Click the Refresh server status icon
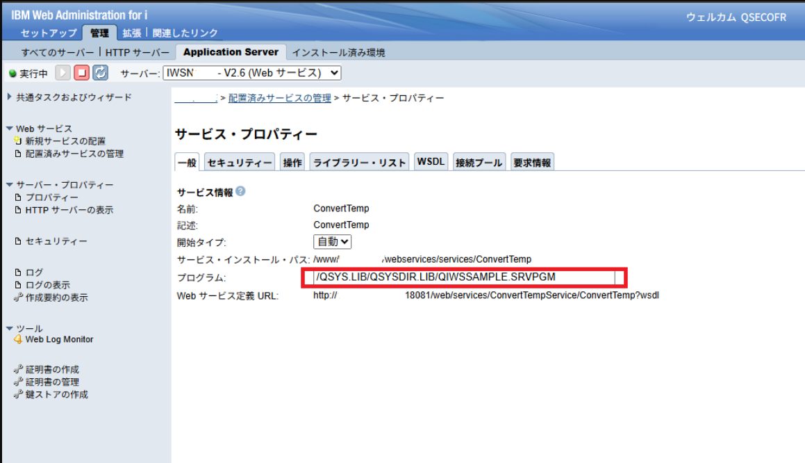The height and width of the screenshot is (463, 805). [100, 72]
